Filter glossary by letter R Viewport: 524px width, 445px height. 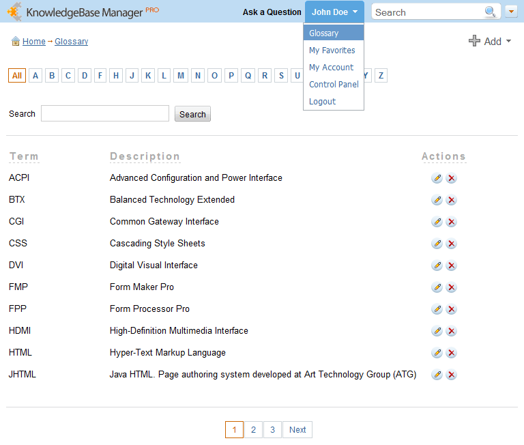pos(265,76)
